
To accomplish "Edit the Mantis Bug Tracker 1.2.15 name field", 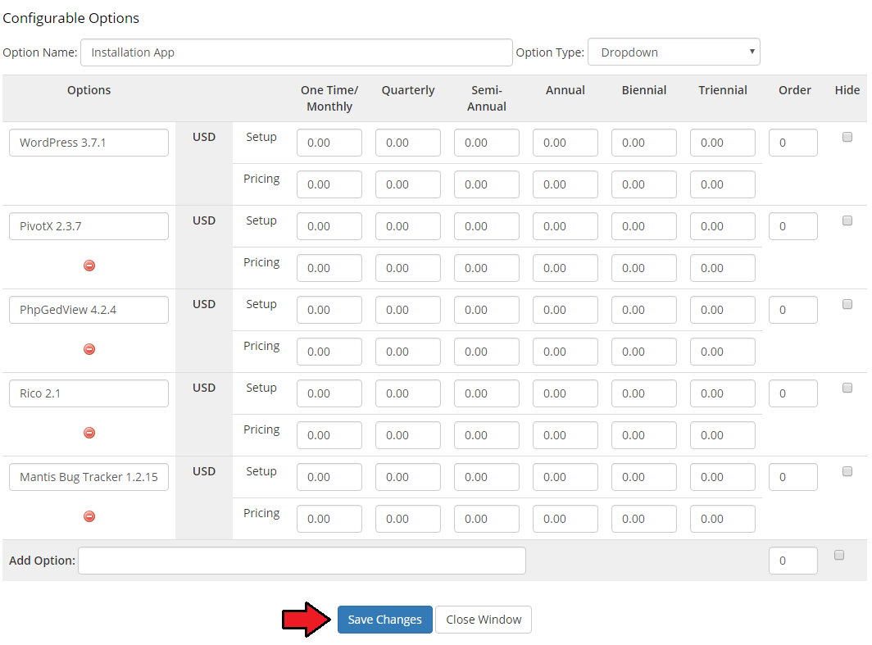I will click(x=89, y=477).
